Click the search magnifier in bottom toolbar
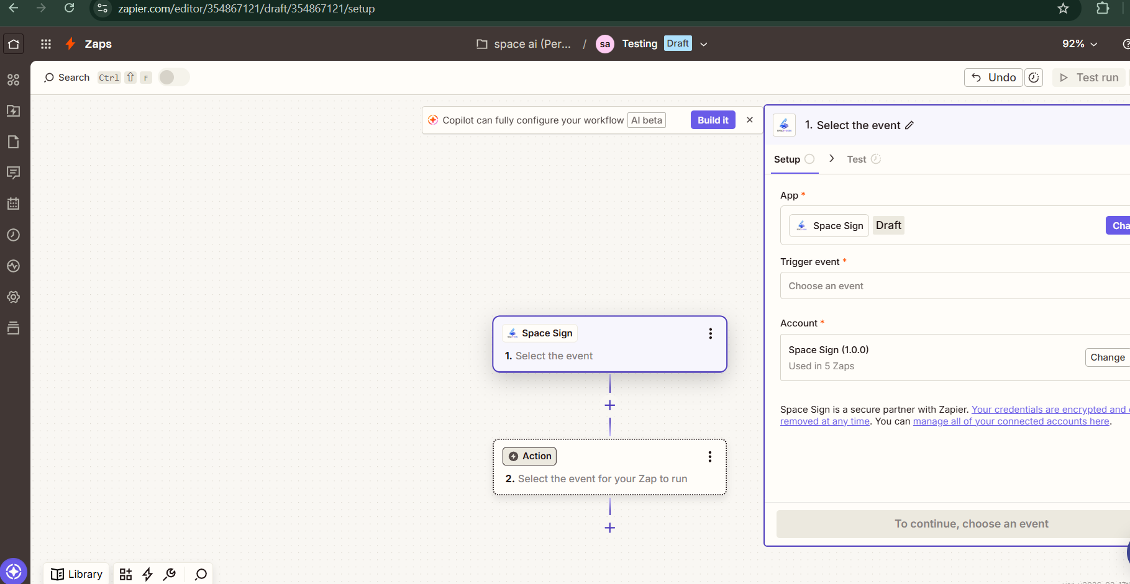Screen dimensions: 1130x584 tap(201, 574)
